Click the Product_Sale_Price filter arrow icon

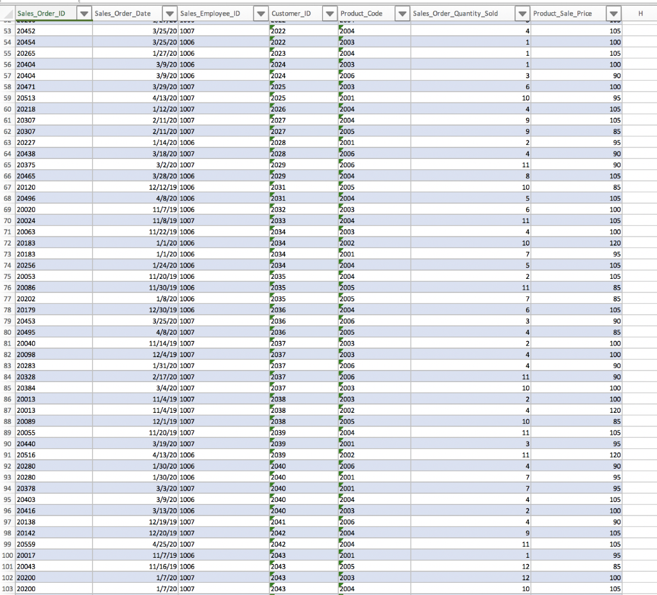pyautogui.click(x=613, y=12)
